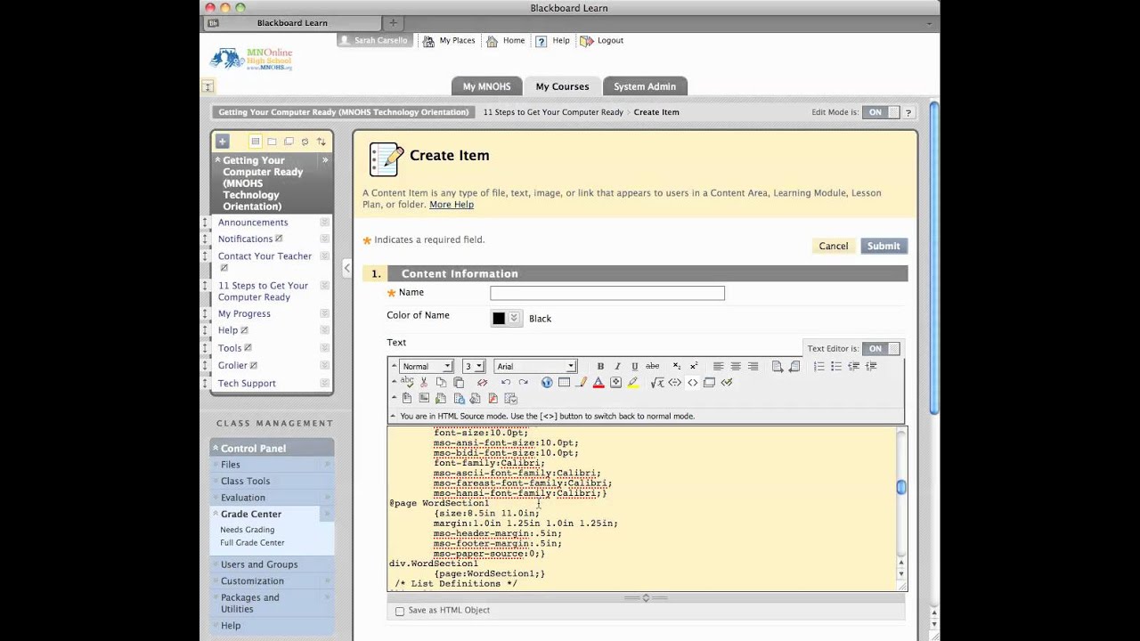Click the undo arrow icon
The image size is (1140, 641).
pyautogui.click(x=506, y=382)
